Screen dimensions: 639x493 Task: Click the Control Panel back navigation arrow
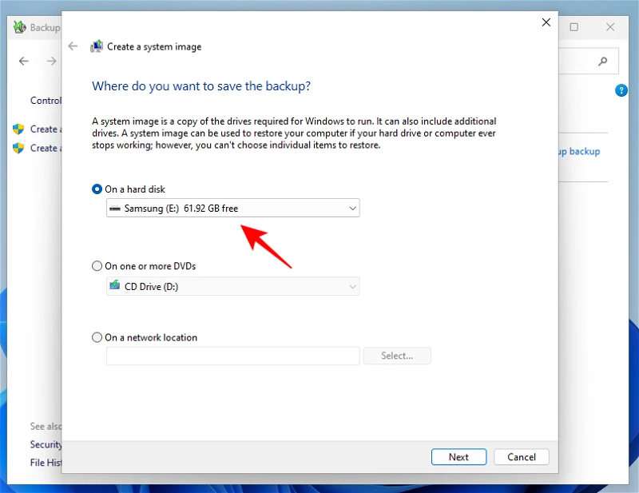coord(24,62)
